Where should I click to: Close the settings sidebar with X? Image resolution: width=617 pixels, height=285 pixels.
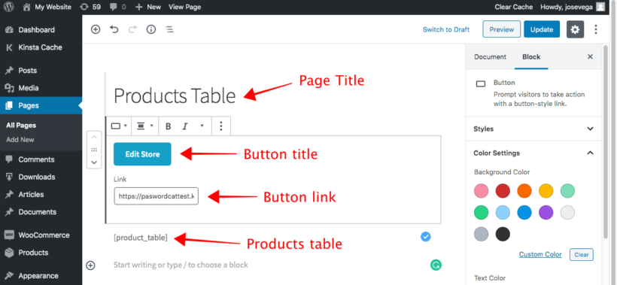pyautogui.click(x=590, y=57)
